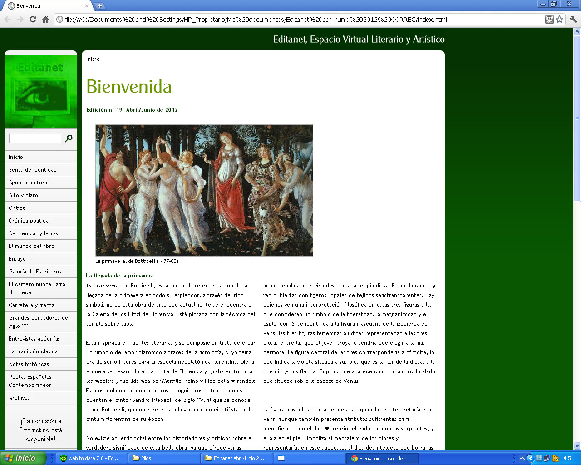581x465 pixels.
Task: Open the Ensayo section
Action: (x=41, y=259)
